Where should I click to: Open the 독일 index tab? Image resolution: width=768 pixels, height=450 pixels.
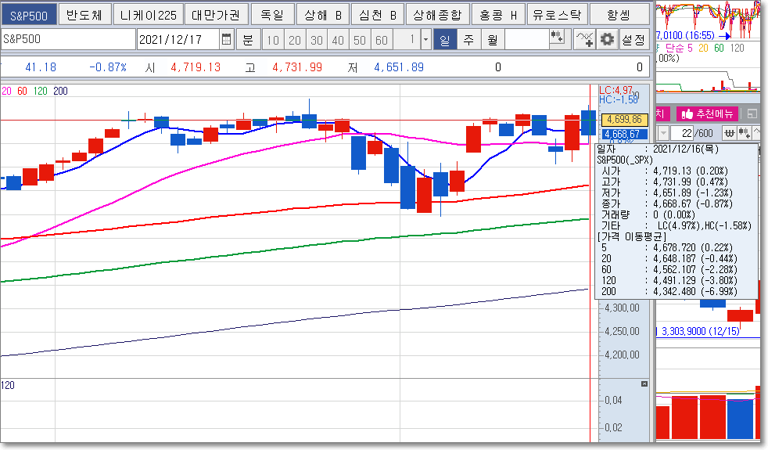[272, 15]
